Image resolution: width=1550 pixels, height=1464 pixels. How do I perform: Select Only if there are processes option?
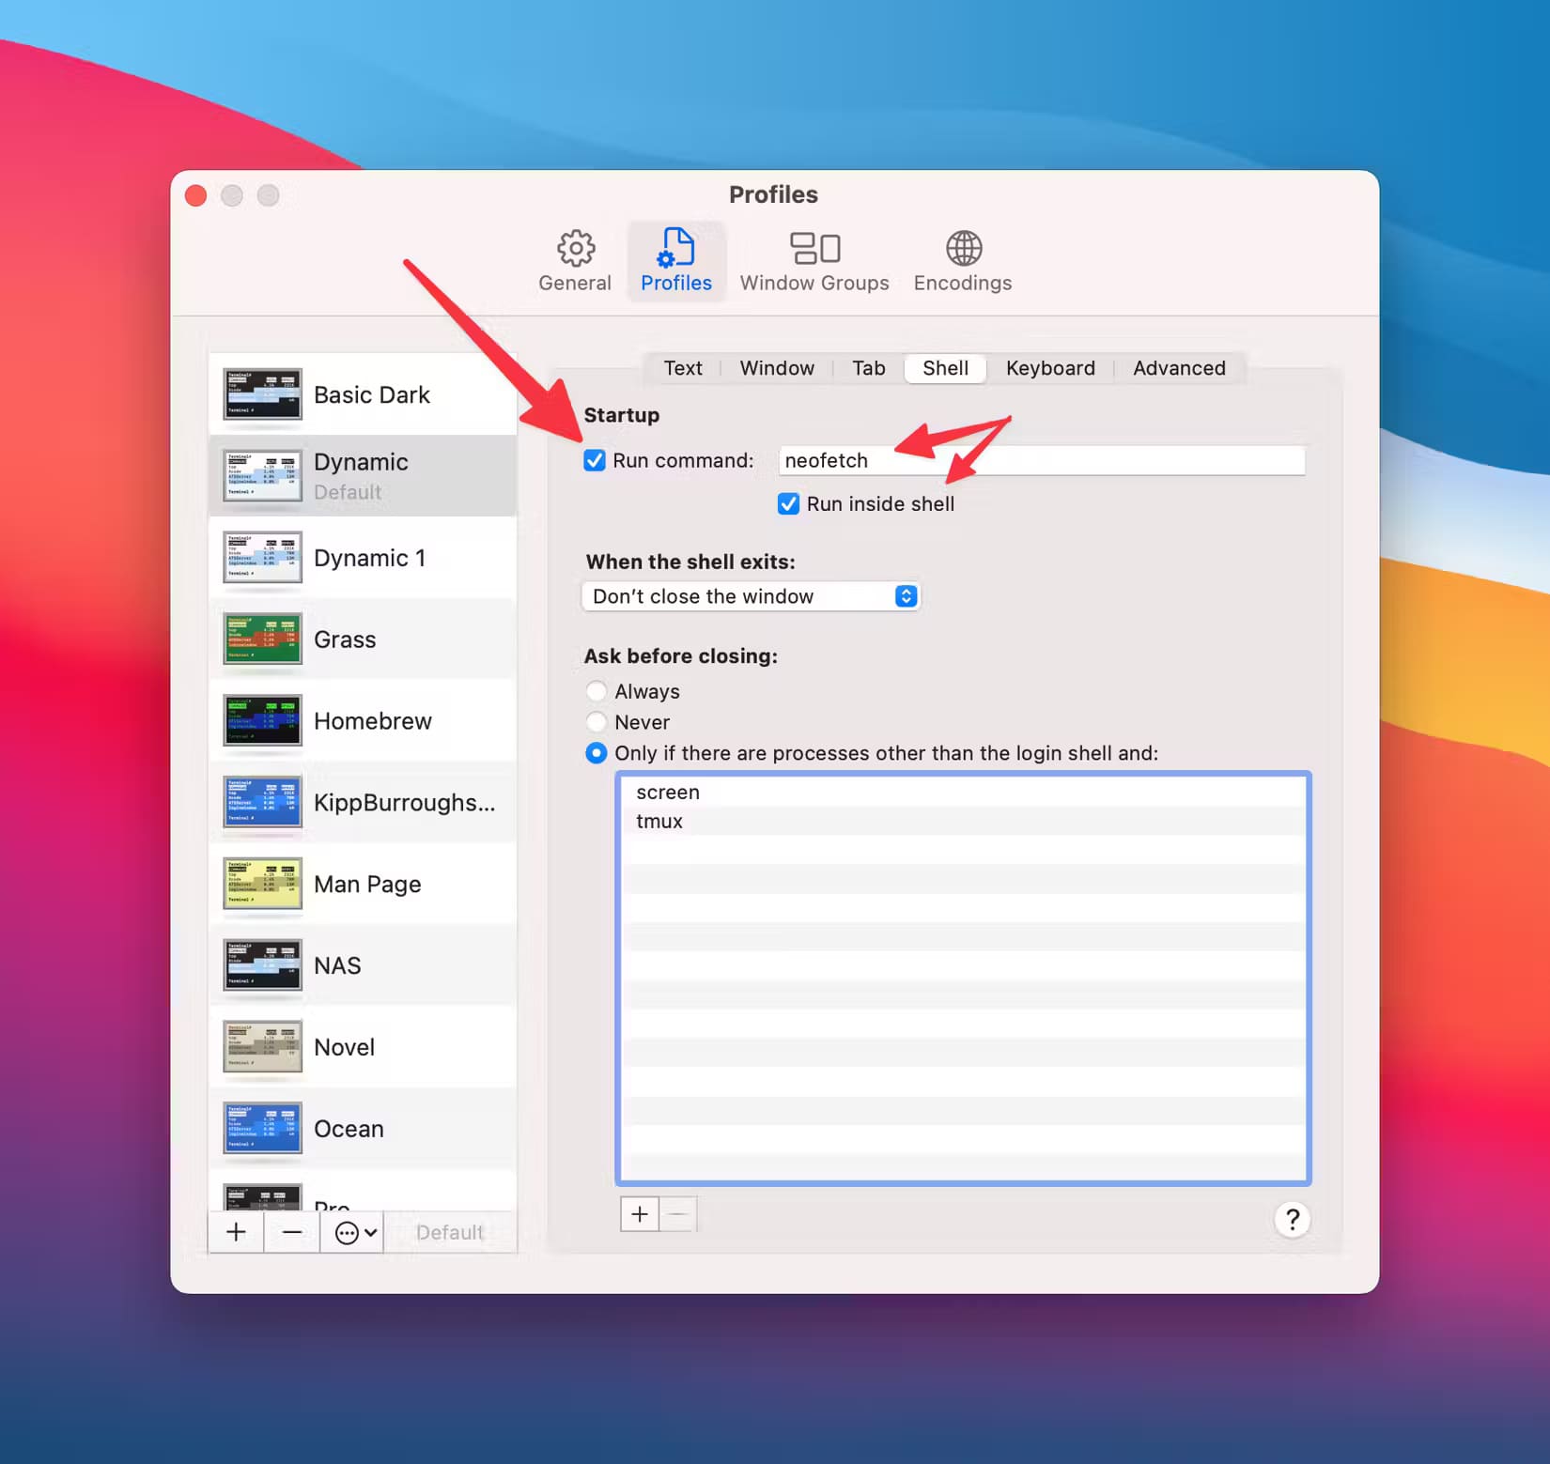597,753
